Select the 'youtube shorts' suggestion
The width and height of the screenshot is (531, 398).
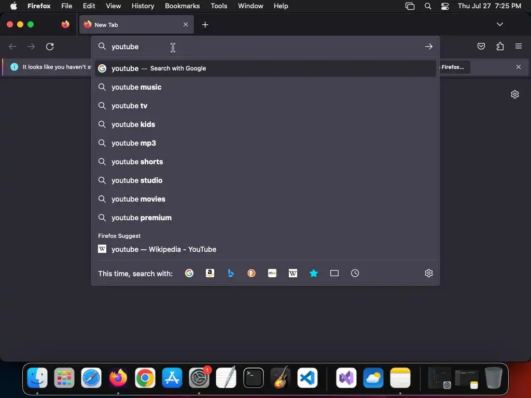(265, 162)
